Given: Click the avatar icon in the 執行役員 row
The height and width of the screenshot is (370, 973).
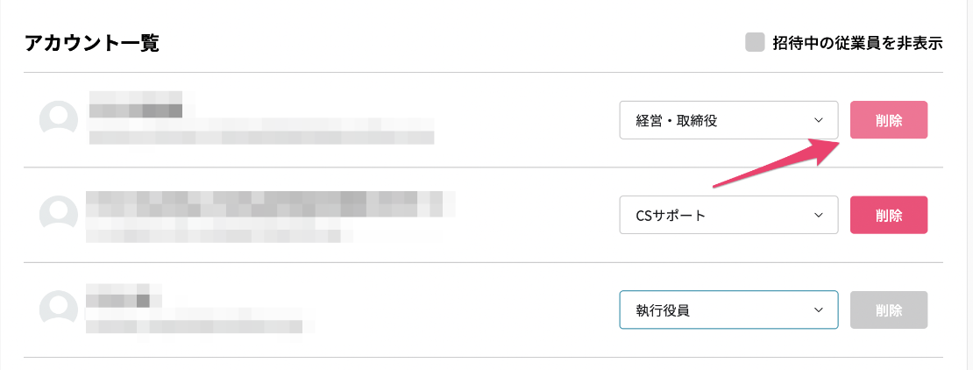Looking at the screenshot, I should [x=59, y=310].
